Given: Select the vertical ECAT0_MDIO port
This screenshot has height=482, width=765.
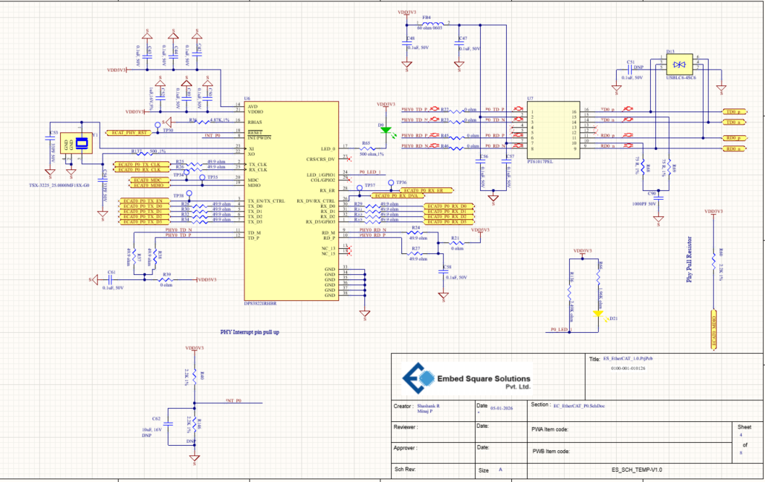Looking at the screenshot, I should click(714, 329).
